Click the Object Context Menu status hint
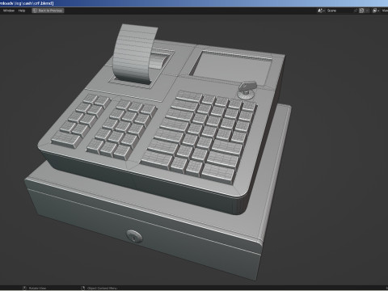The image size is (388, 291). pos(99,289)
